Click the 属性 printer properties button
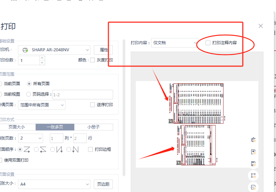Image resolution: width=276 pixels, height=192 pixels. [103, 50]
